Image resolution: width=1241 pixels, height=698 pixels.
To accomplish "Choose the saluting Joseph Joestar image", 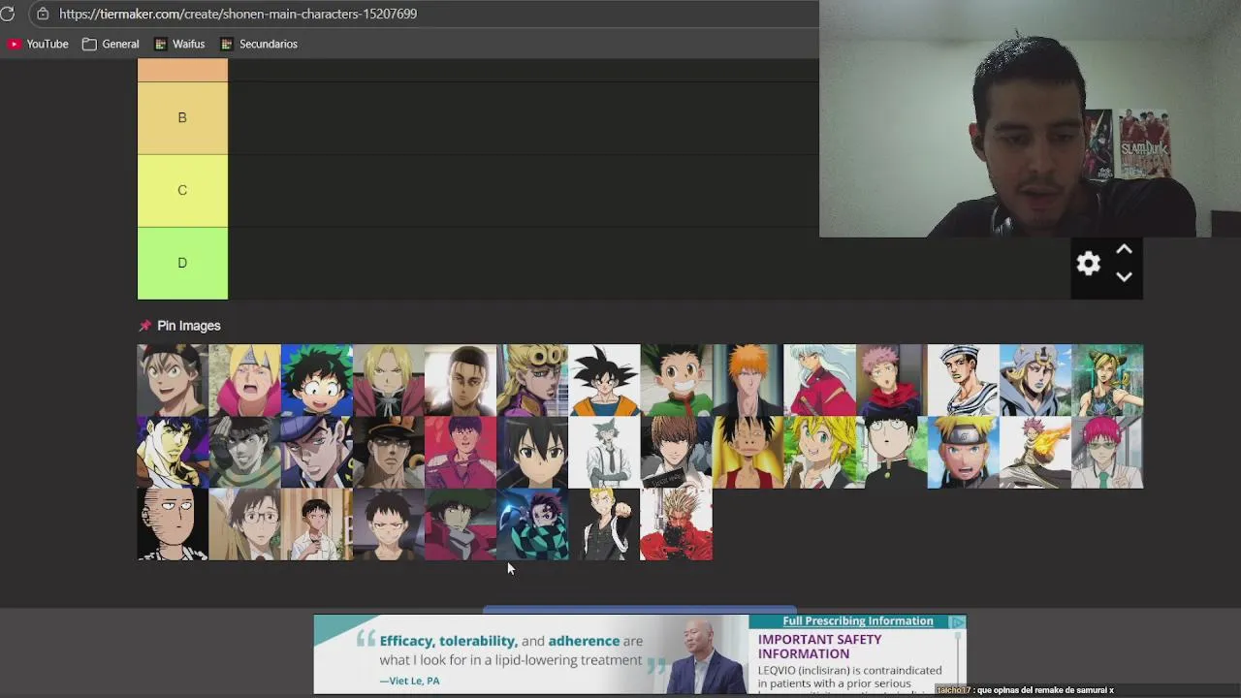I will [x=244, y=452].
